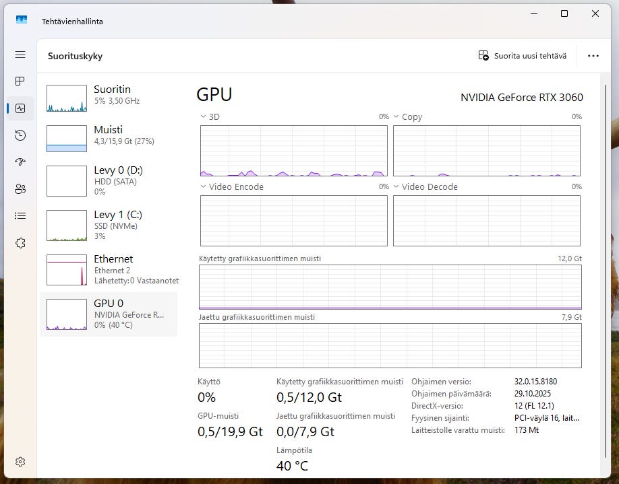
Task: Click DirectX value 12 (FL 12.1)
Action: (x=534, y=406)
